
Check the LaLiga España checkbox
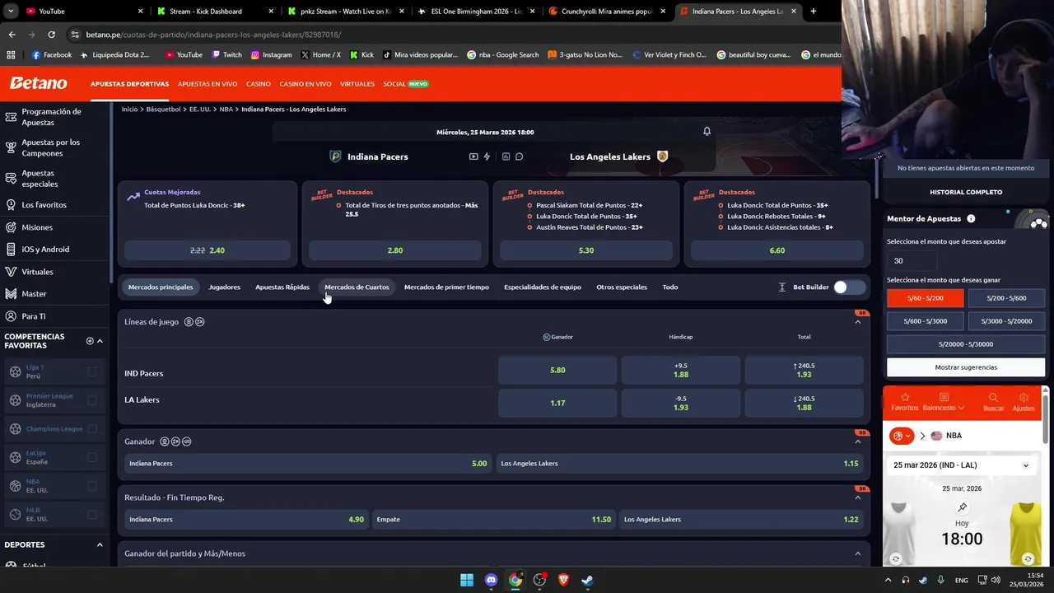coord(91,457)
